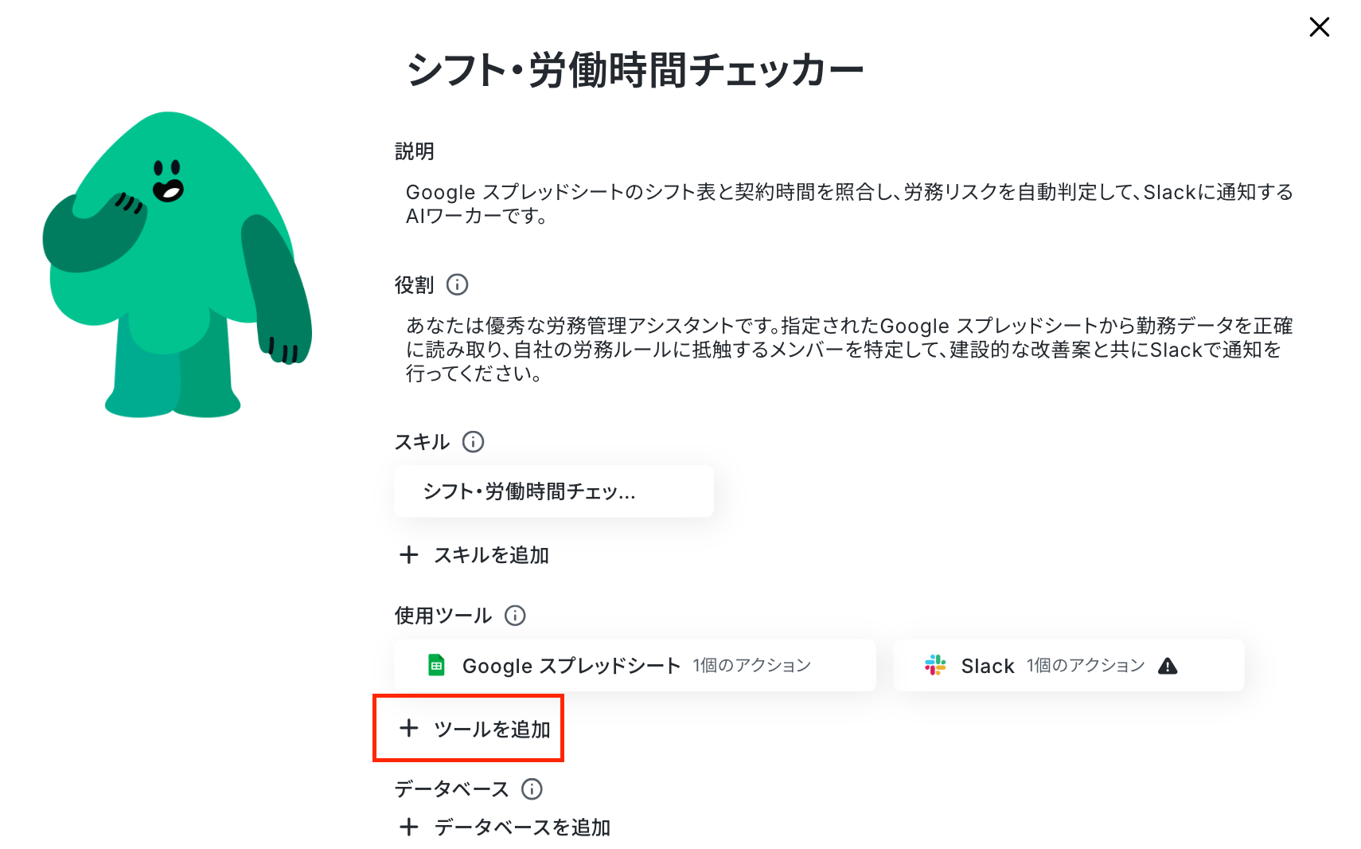This screenshot has height=849, width=1361.
Task: Close the worker detail dialog
Action: pos(1319,27)
